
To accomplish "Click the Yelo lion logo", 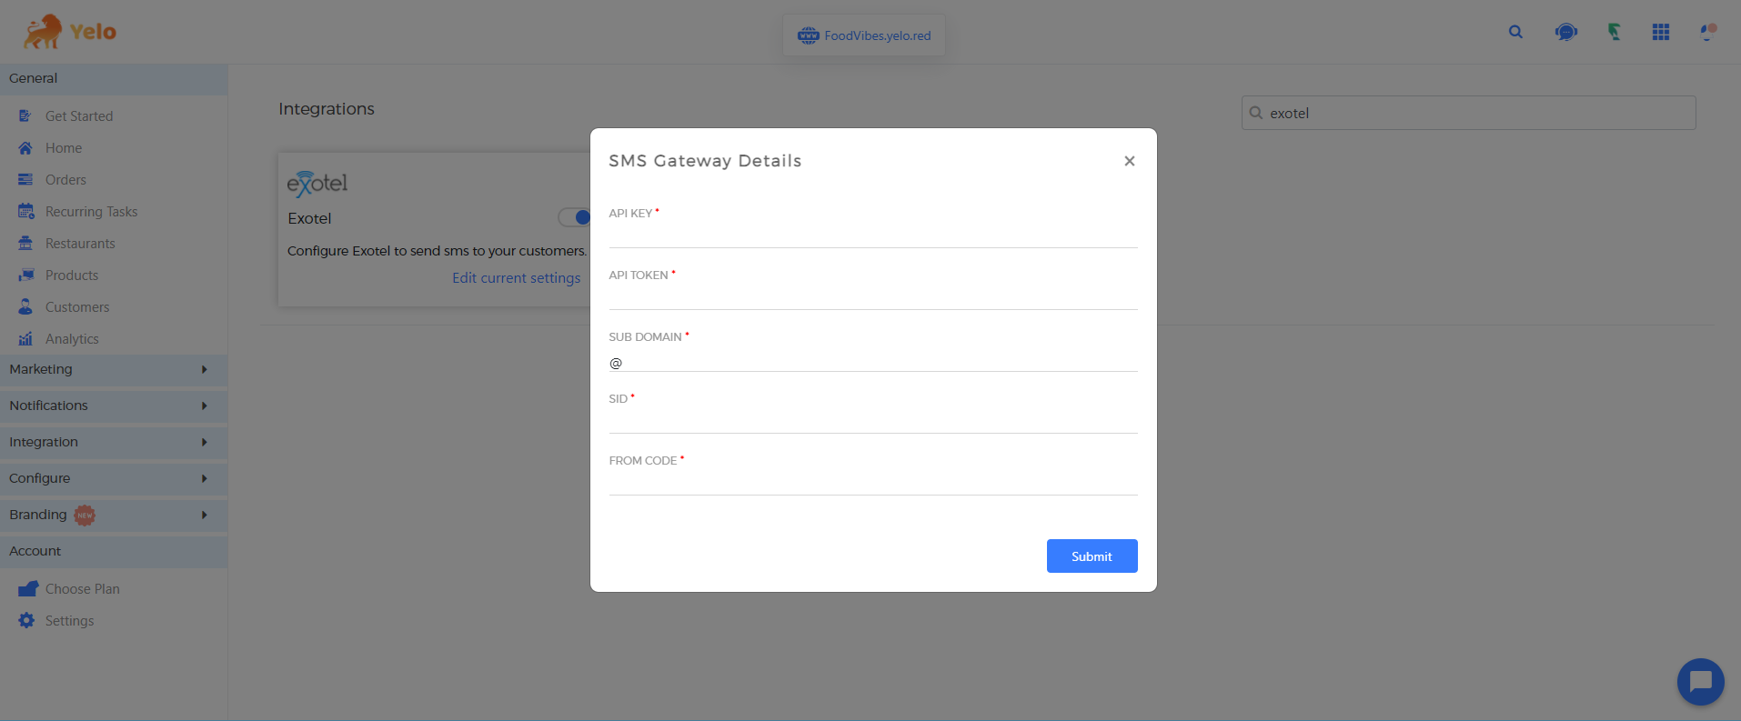I will click(43, 32).
